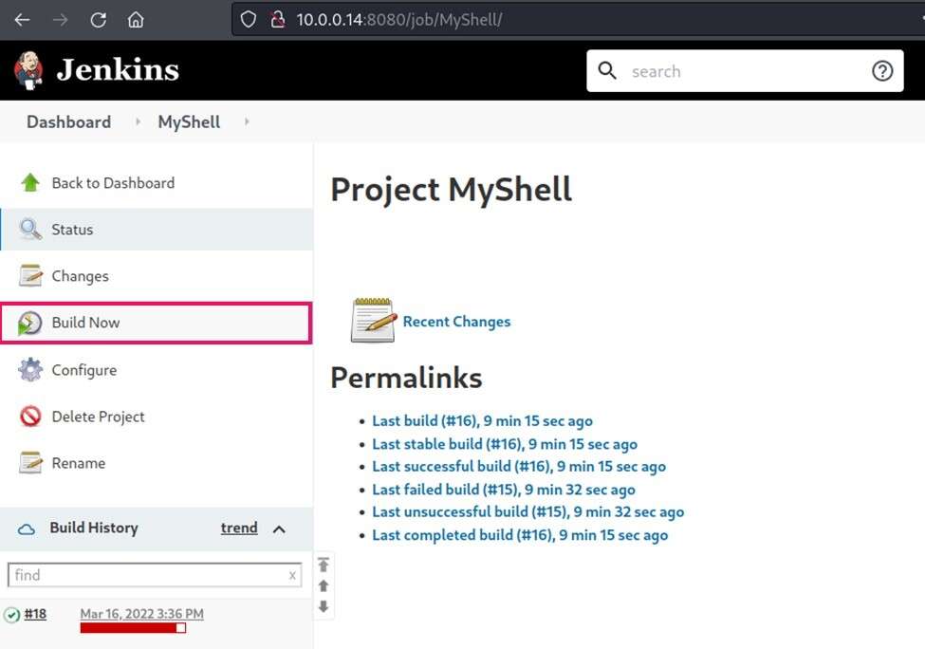
Task: Click the Rename notepad icon
Action: 30,463
